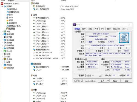Click the 便携式计算机 icon in the tree
Viewport: 137px width, 102px height.
pyautogui.click(x=8, y=26)
